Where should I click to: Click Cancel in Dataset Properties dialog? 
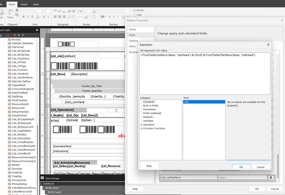275,189
